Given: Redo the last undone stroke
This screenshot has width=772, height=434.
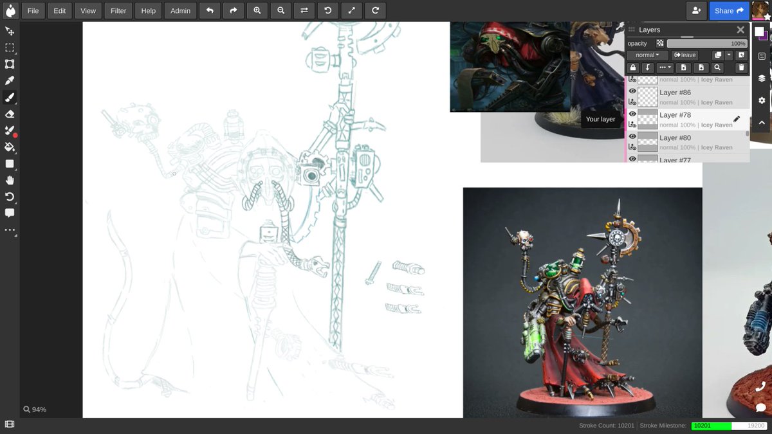Looking at the screenshot, I should click(233, 10).
